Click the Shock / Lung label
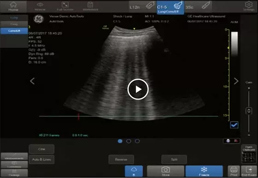This screenshot has width=258, height=178. pyautogui.click(x=123, y=17)
